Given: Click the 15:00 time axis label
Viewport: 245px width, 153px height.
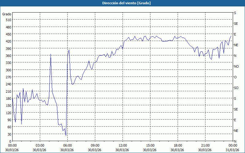Looking at the screenshot, I should 150,145.
